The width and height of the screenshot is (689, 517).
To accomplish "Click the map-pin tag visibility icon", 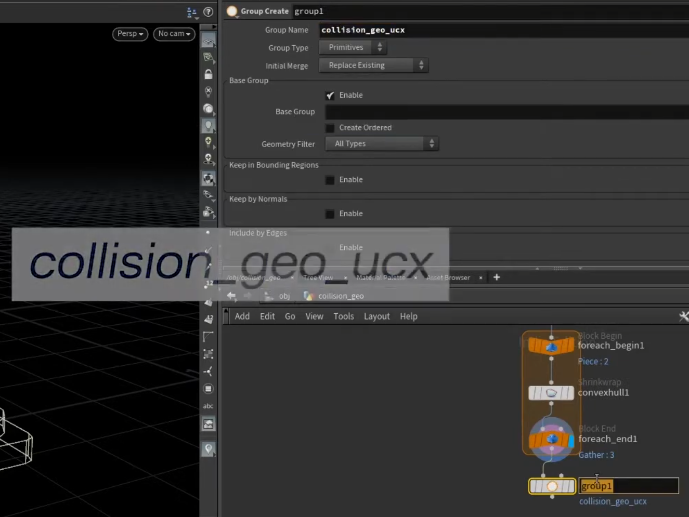I will point(208,449).
